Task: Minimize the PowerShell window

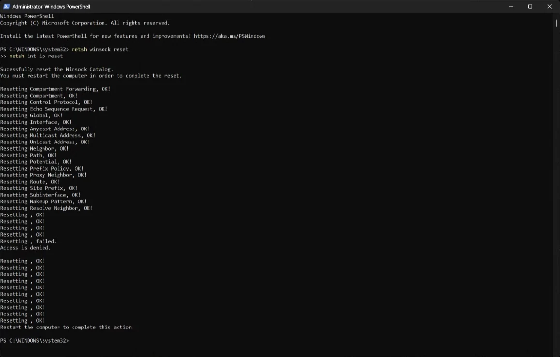Action: [511, 6]
